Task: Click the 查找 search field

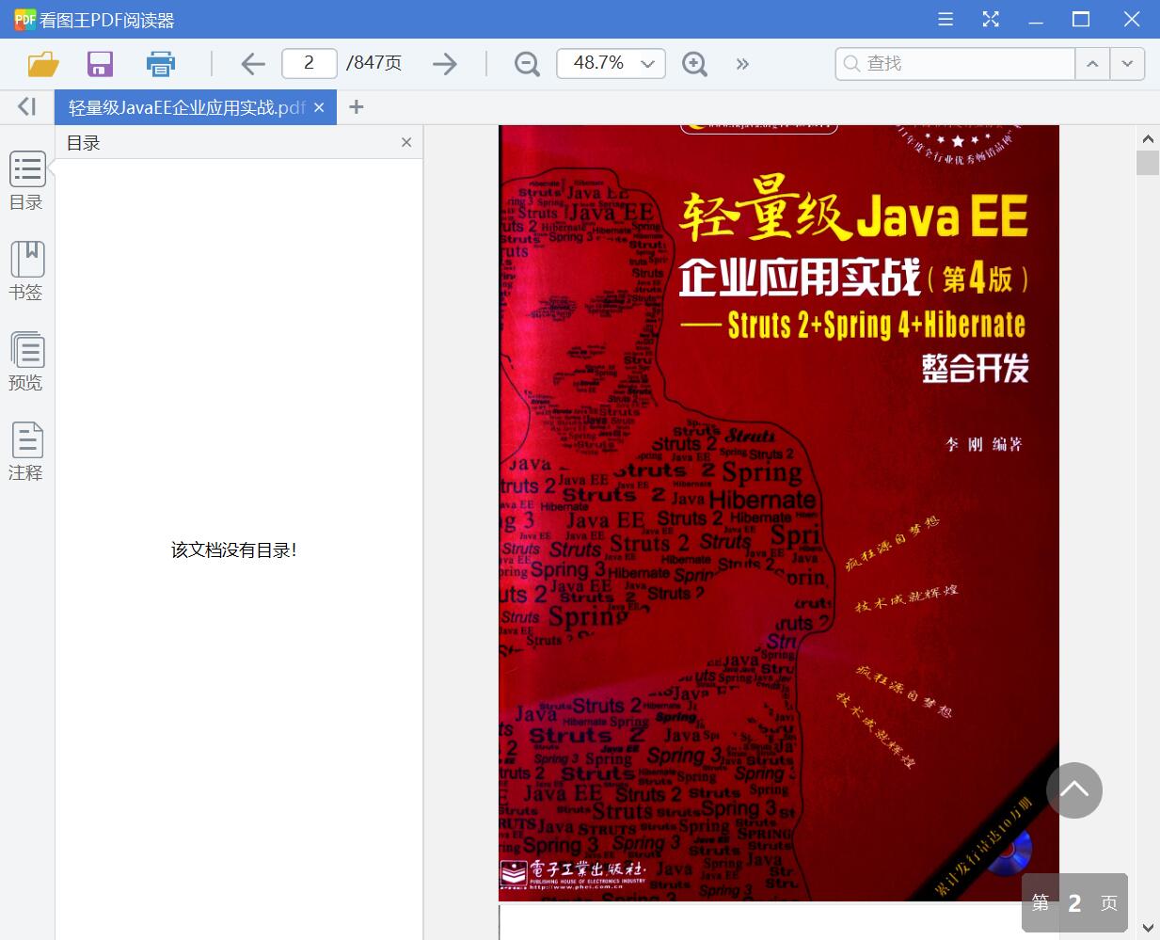Action: [x=955, y=63]
